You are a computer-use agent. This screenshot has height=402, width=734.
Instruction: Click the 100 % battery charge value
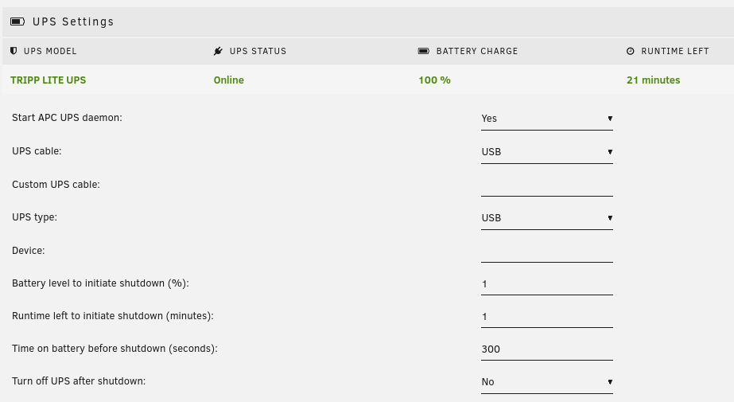pyautogui.click(x=434, y=80)
